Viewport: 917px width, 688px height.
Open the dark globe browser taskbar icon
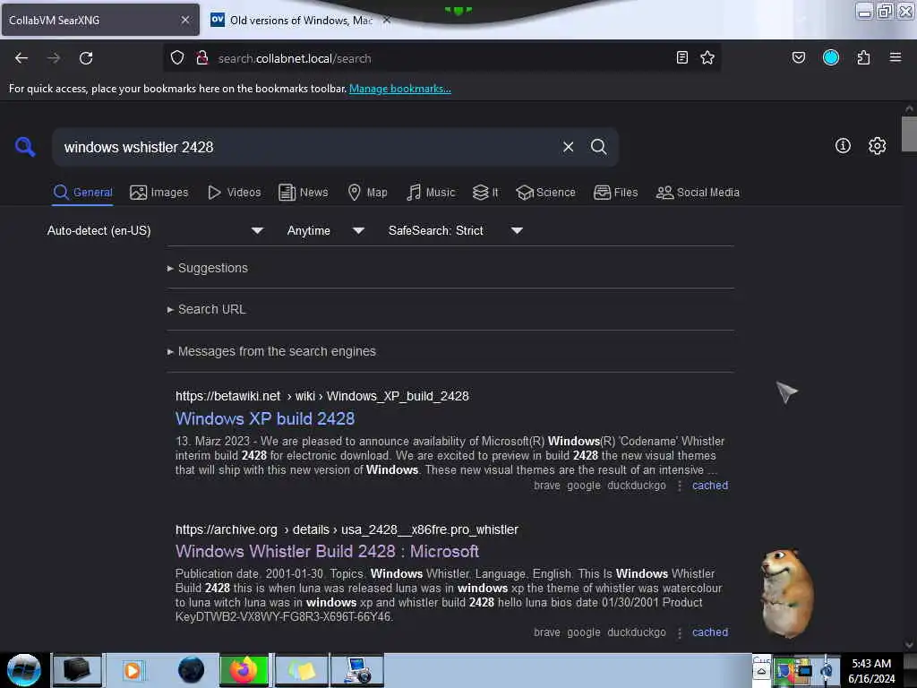click(x=191, y=670)
